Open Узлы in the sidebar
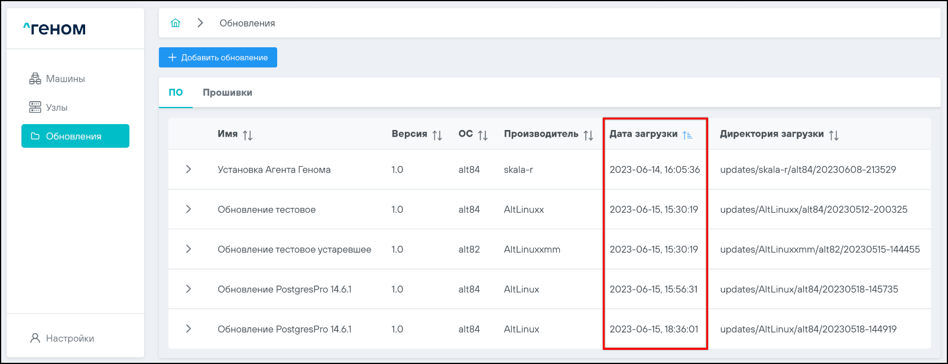The width and height of the screenshot is (948, 364). click(57, 108)
